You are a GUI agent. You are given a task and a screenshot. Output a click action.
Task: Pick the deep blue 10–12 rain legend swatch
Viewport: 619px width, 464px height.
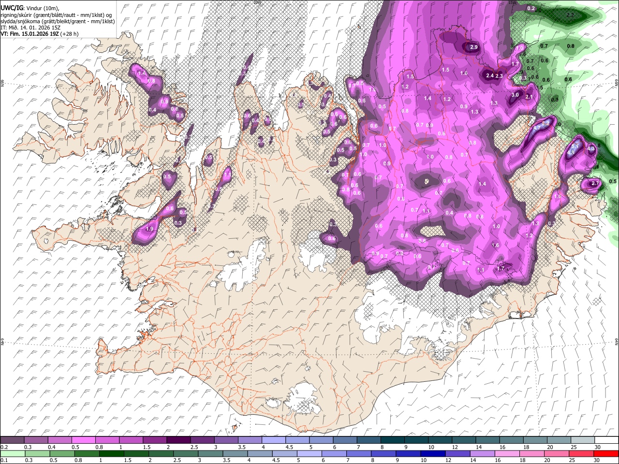coord(432,453)
